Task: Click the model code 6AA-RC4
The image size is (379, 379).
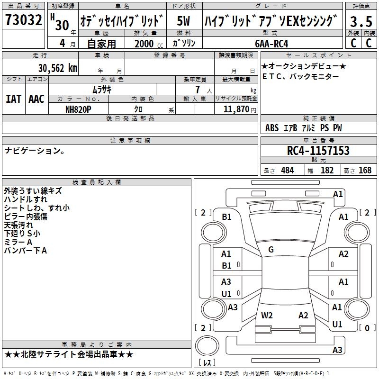Action: pyautogui.click(x=271, y=44)
